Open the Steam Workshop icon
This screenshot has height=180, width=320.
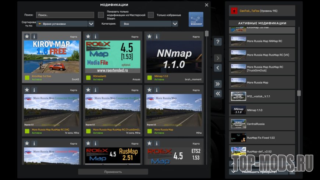pos(196,19)
